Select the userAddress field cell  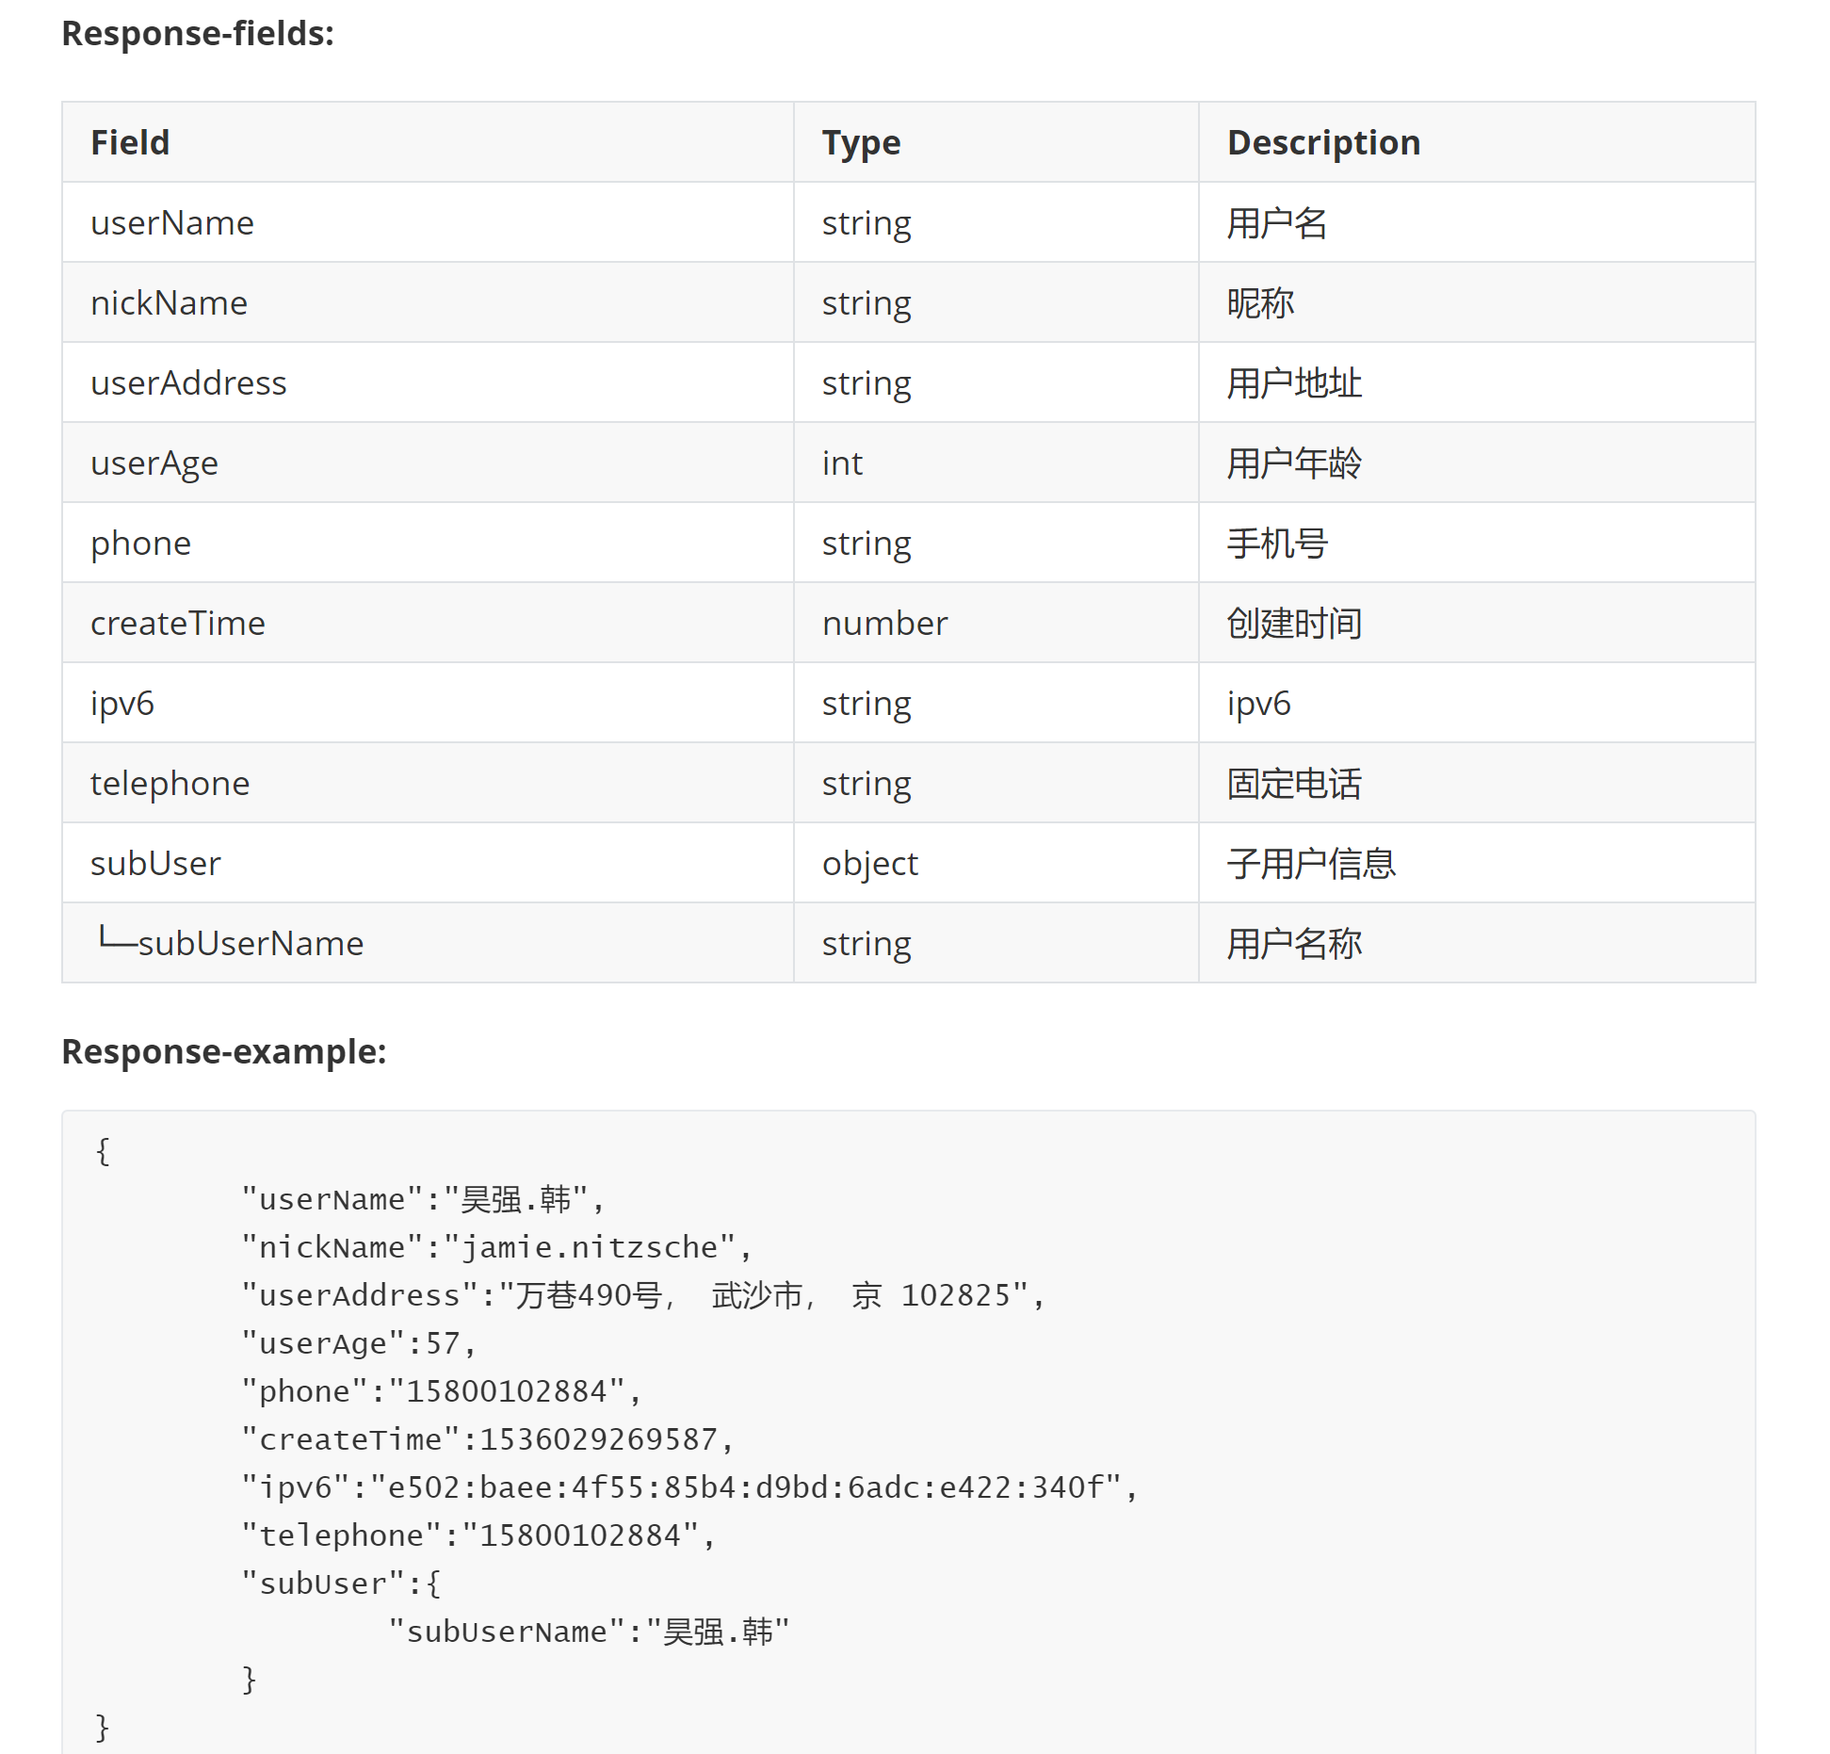coord(428,383)
